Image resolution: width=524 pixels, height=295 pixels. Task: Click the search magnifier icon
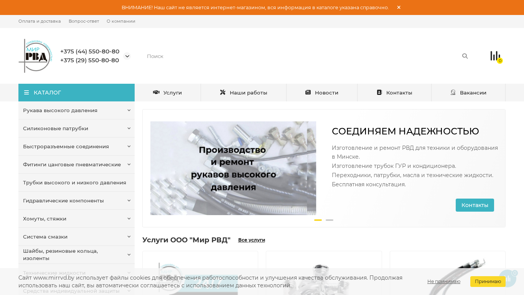pyautogui.click(x=465, y=56)
